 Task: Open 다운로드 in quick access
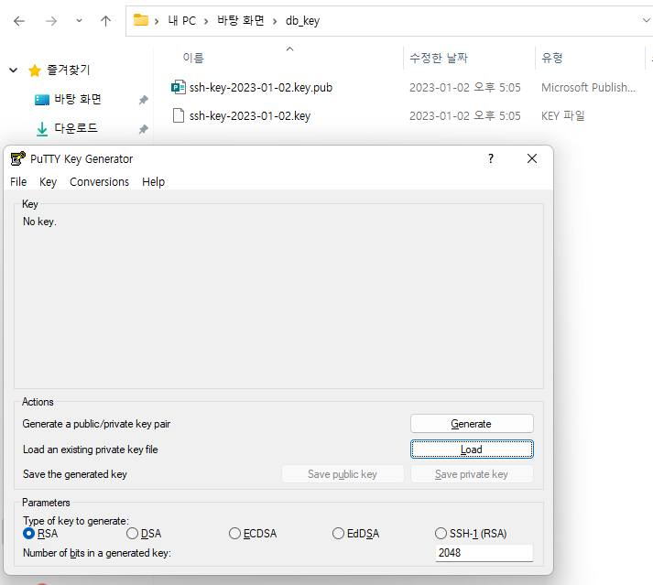point(76,128)
